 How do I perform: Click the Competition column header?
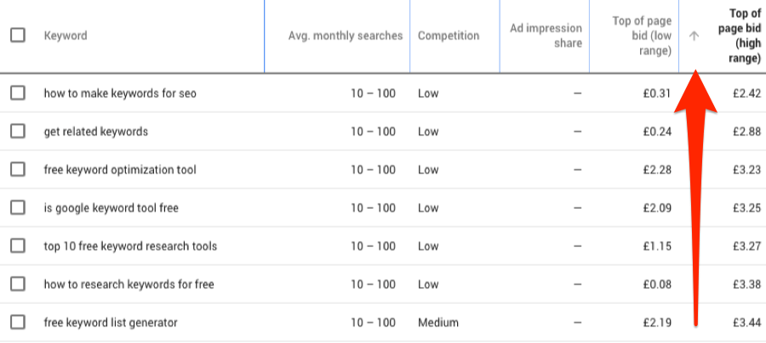click(449, 36)
